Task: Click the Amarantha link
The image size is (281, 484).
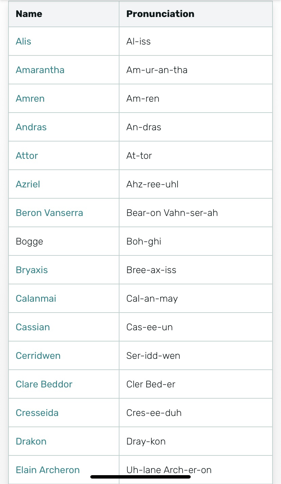Action: tap(40, 70)
